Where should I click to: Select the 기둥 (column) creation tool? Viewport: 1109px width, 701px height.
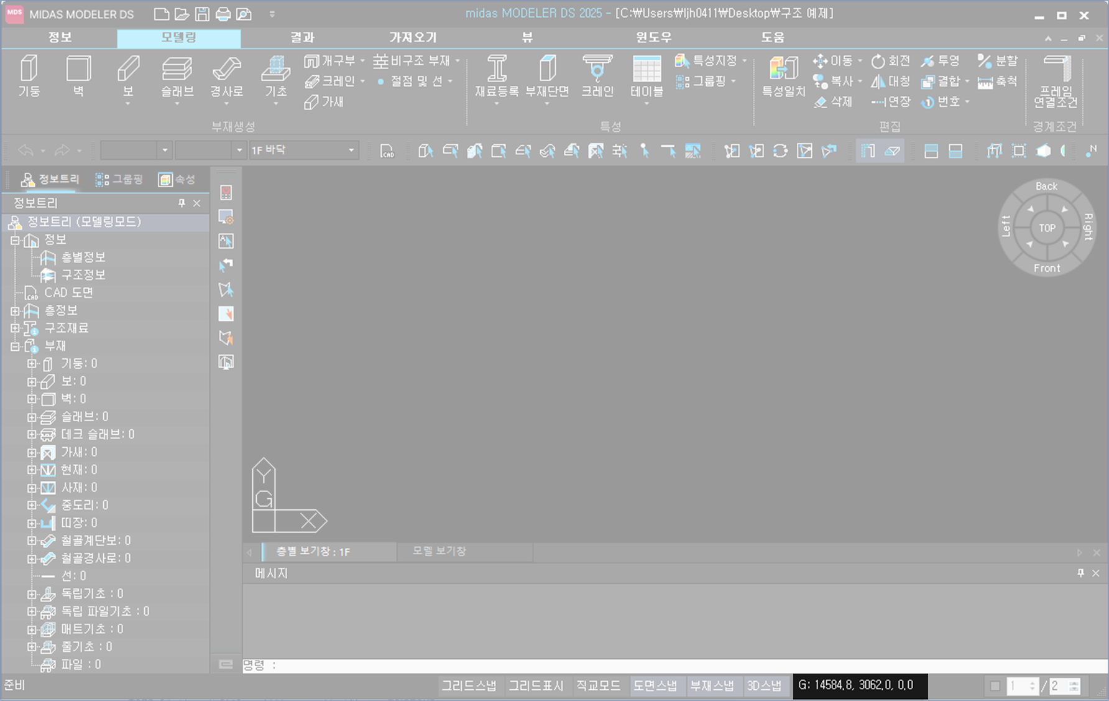click(x=29, y=76)
